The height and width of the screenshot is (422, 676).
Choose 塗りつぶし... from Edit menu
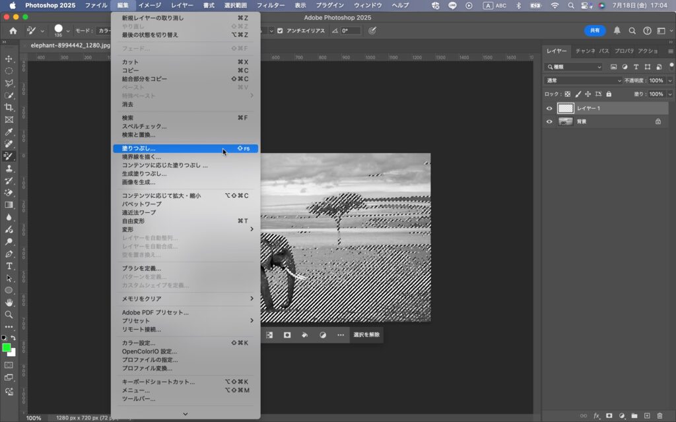pos(186,148)
